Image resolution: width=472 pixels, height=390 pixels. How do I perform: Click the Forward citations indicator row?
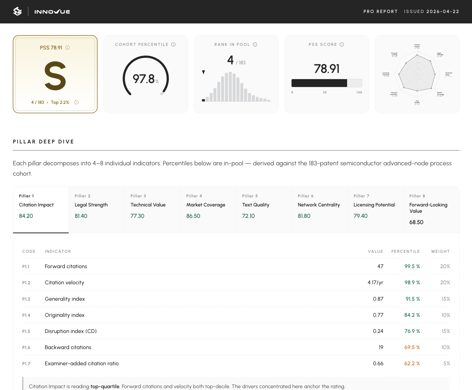(236, 266)
